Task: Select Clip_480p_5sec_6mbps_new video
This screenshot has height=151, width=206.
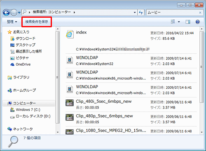Action: (131, 119)
